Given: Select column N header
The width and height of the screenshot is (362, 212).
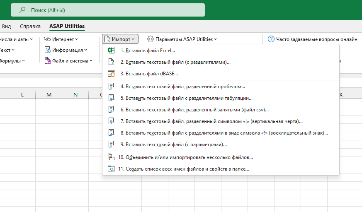Looking at the screenshot, I should 75,94.
